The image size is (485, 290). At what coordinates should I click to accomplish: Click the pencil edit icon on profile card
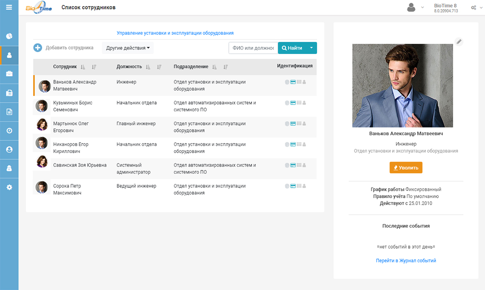459,41
